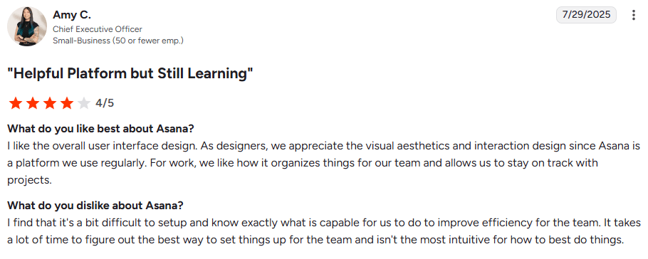Screen dimensions: 648x259
Task: Click Amy C.'s profile photo
Action: click(x=27, y=26)
